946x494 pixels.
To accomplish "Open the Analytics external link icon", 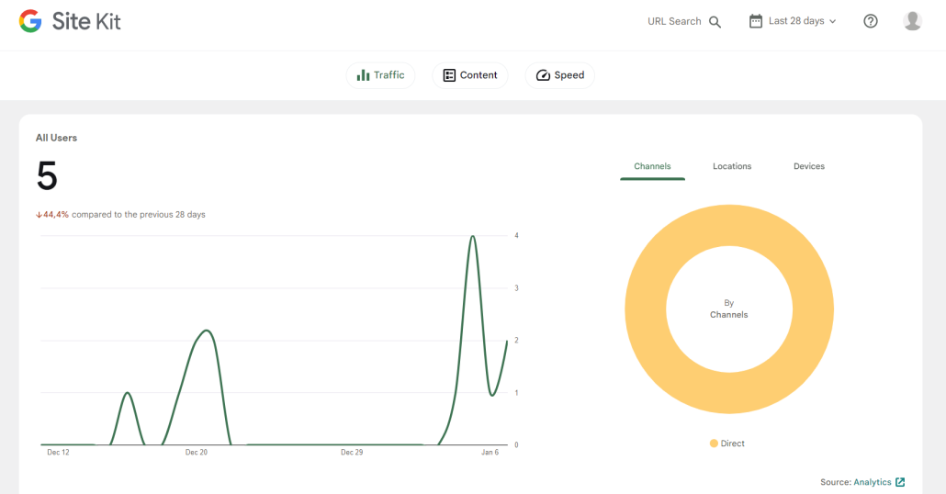I will click(x=900, y=482).
